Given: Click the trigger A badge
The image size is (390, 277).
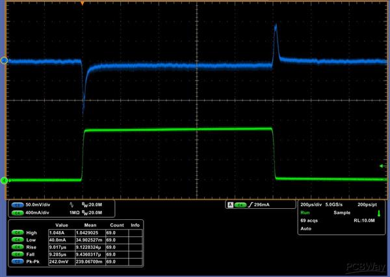Looking at the screenshot, I should click(229, 205).
